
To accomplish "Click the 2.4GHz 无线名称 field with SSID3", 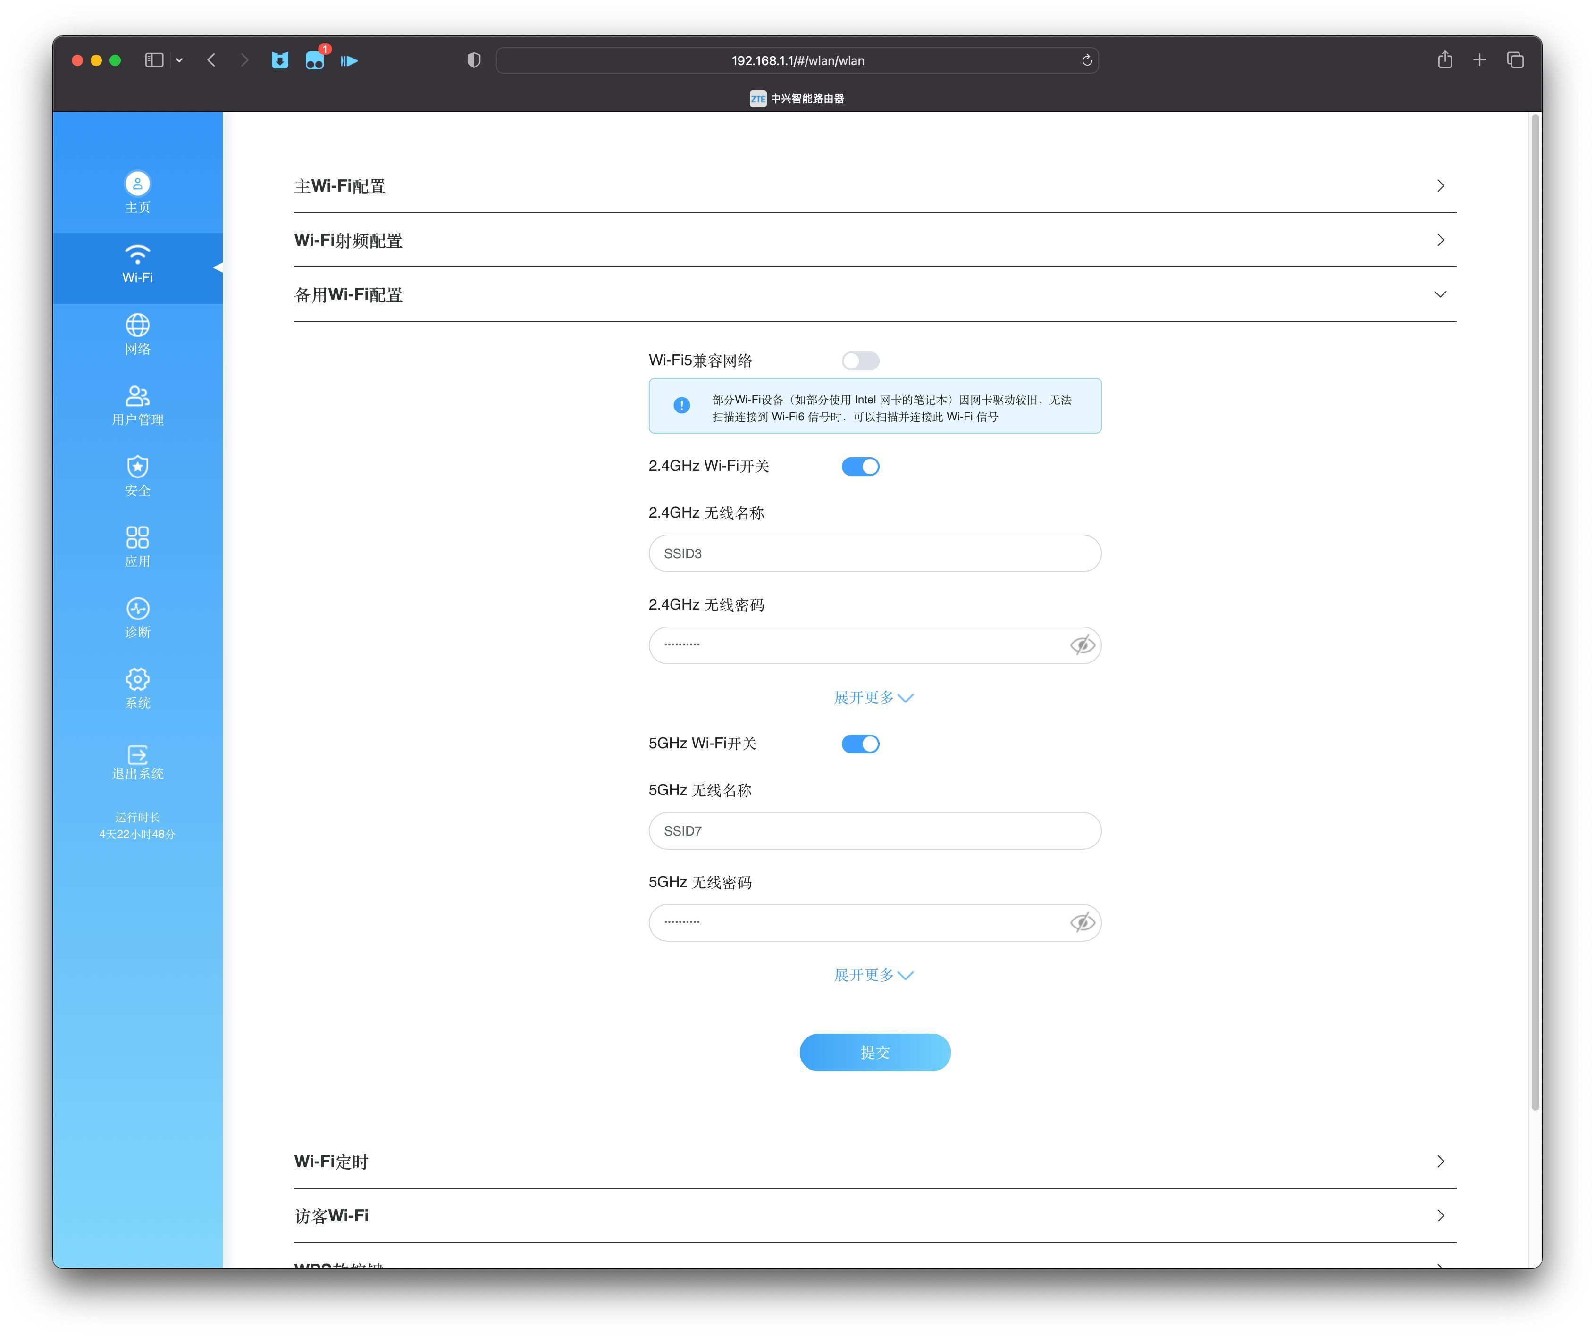I will (874, 553).
